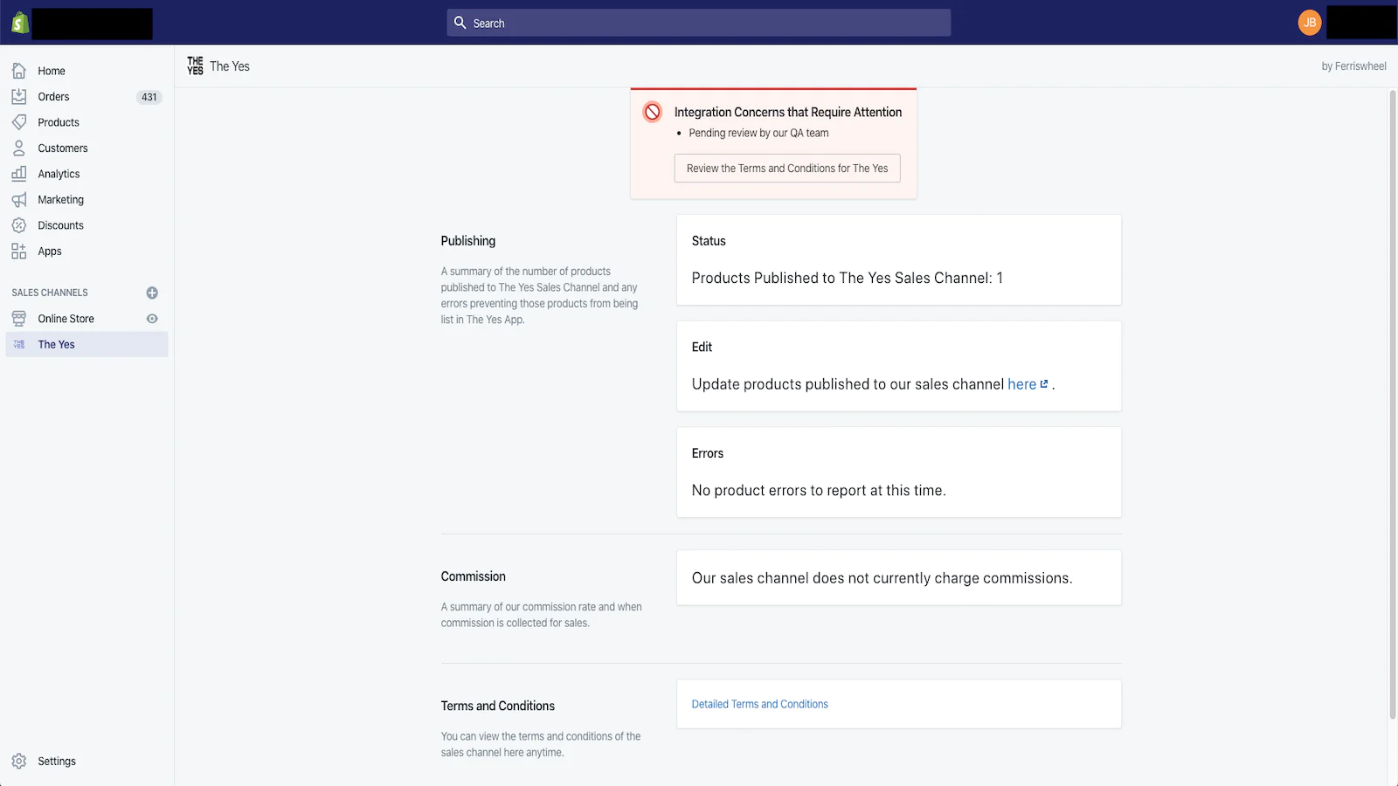Image resolution: width=1398 pixels, height=786 pixels.
Task: Click the Edit card heading
Action: click(x=702, y=347)
